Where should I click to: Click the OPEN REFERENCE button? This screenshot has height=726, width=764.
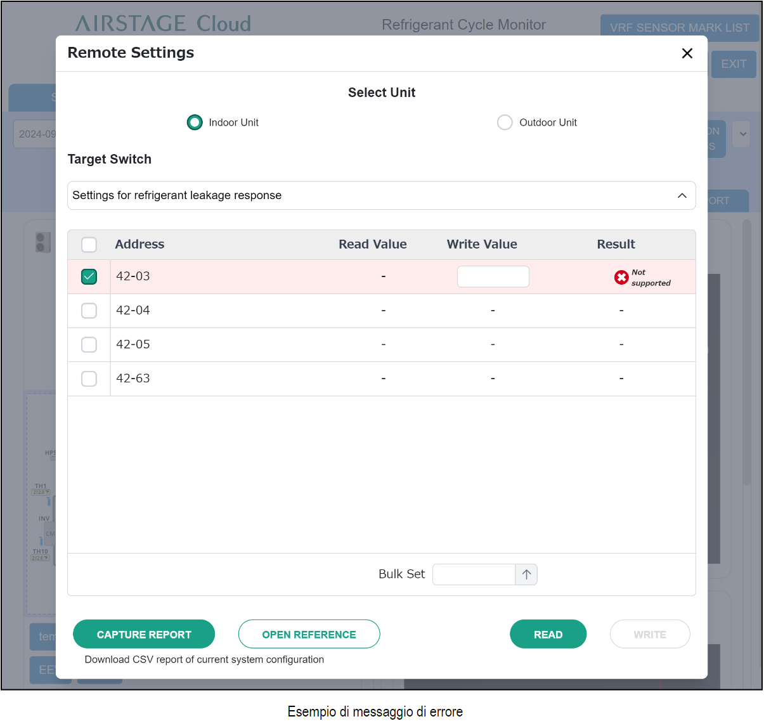click(x=309, y=634)
